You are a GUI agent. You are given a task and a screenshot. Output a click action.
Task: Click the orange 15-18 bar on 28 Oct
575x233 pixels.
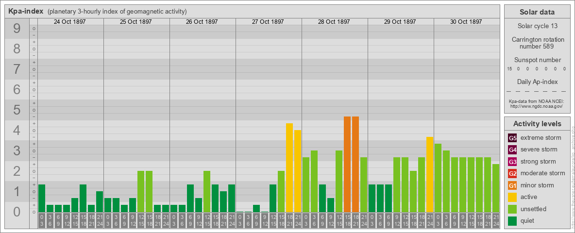pyautogui.click(x=347, y=165)
